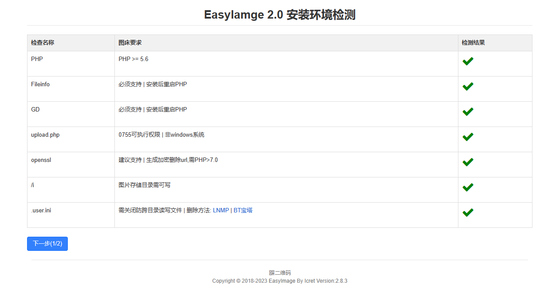Click the /i directory checkmark icon

468,188
